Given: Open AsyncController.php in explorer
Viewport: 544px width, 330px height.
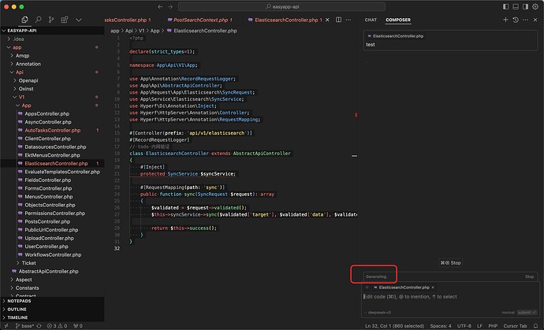Looking at the screenshot, I should [52, 122].
